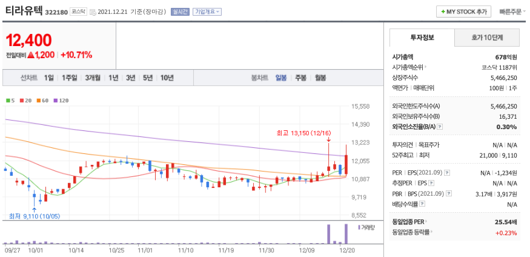Click 외국인보유주식수 value 16,371
530x257 pixels.
point(508,116)
